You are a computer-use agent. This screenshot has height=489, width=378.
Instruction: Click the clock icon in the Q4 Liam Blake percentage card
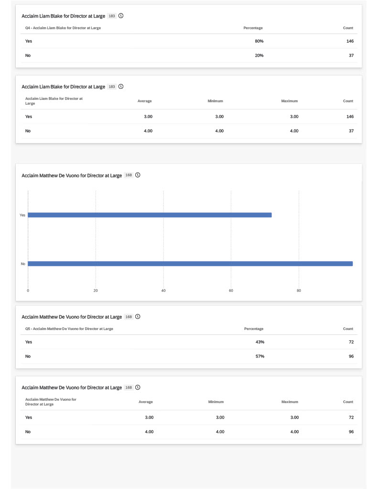(x=121, y=16)
